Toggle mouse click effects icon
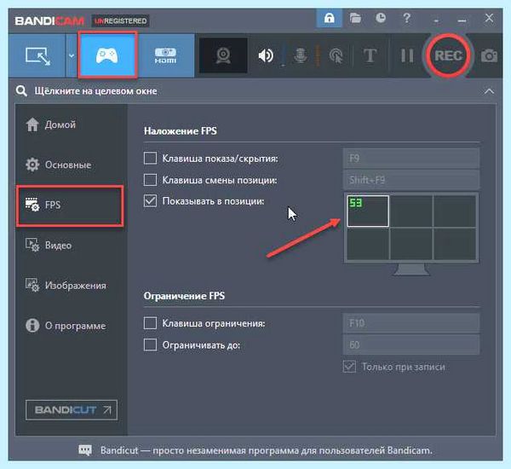The height and width of the screenshot is (469, 511). (336, 55)
